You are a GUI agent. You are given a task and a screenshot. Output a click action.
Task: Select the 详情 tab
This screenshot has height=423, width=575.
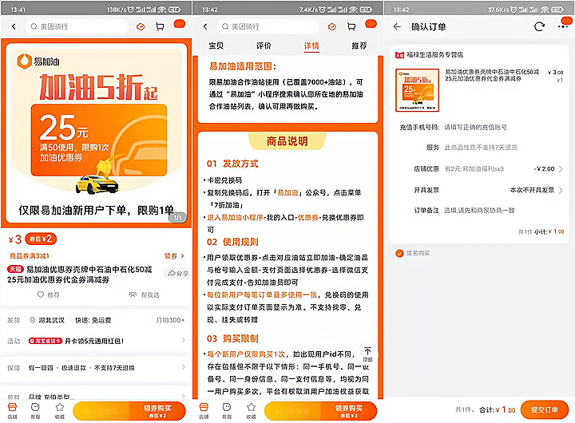pyautogui.click(x=311, y=45)
